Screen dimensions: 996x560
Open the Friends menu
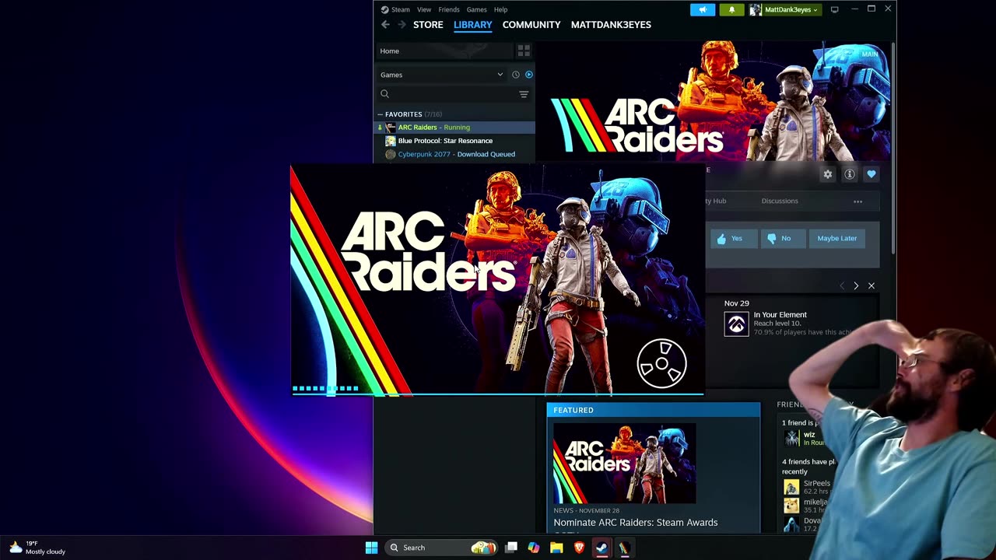(x=449, y=9)
